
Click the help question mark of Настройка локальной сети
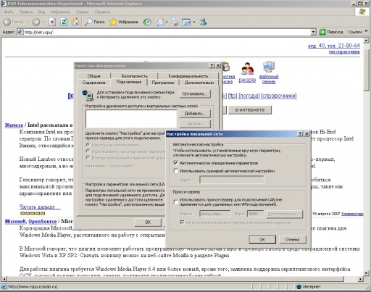pos(300,134)
